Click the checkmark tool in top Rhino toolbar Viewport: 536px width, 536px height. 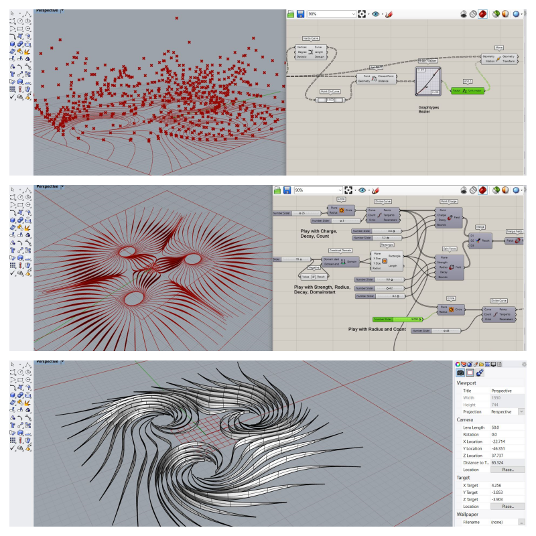tap(13, 96)
